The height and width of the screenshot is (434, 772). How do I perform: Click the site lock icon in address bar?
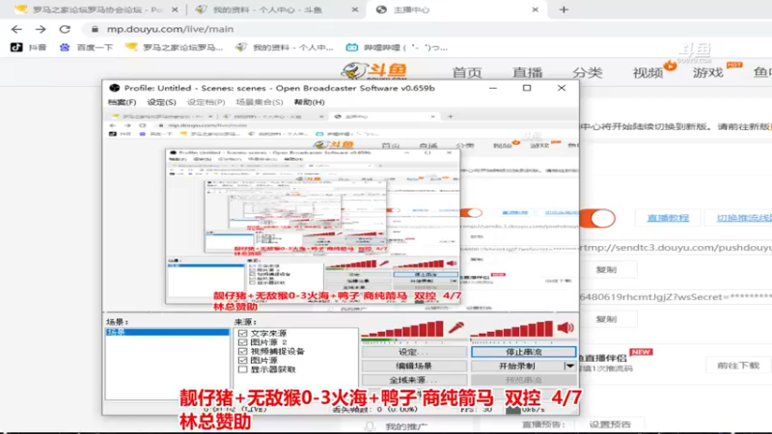click(x=95, y=29)
